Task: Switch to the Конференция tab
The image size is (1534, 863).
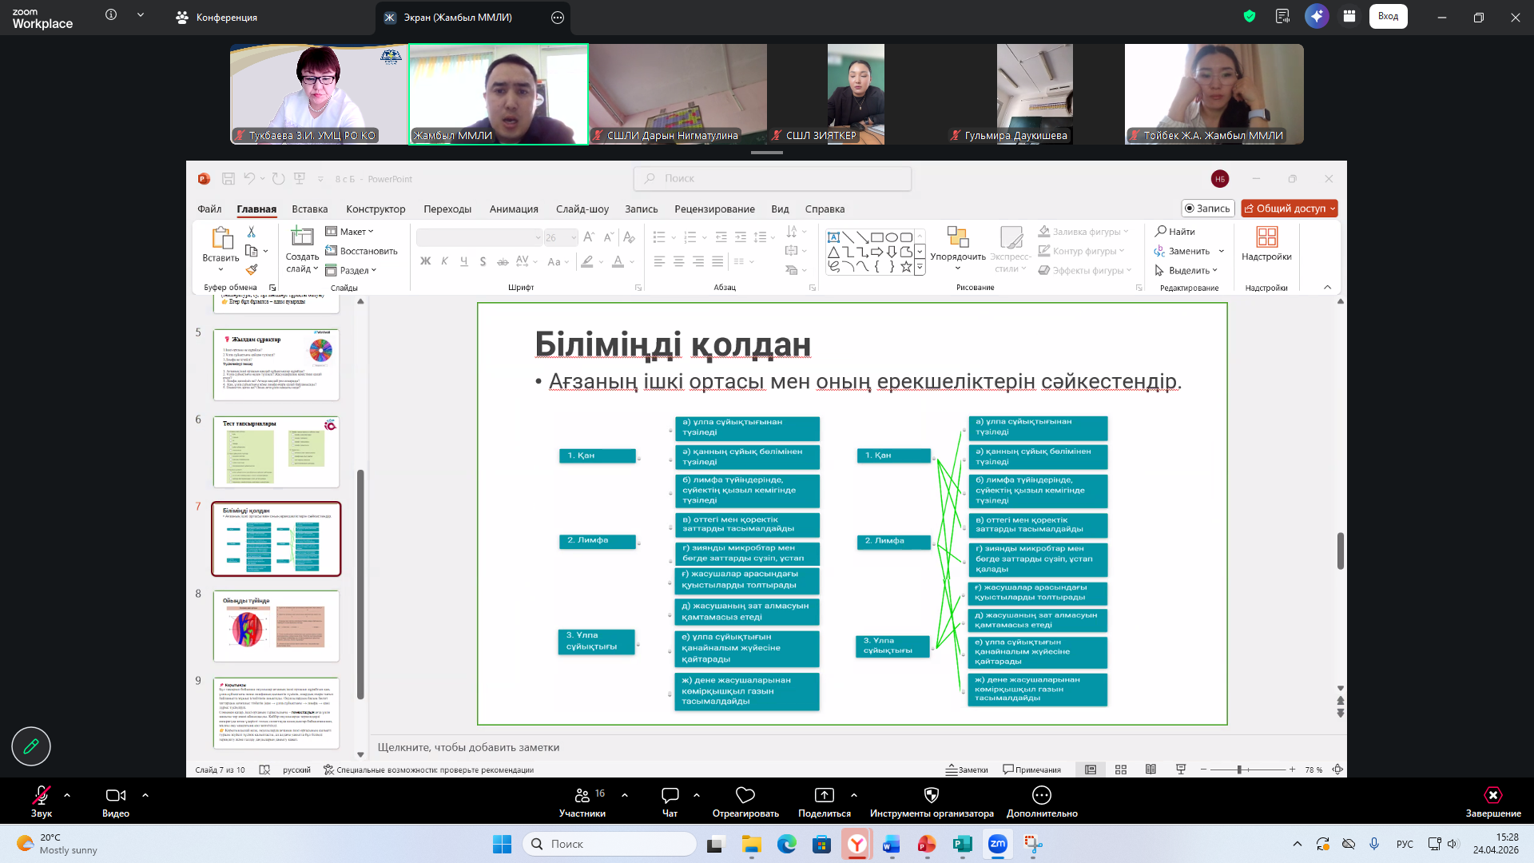Action: click(217, 17)
